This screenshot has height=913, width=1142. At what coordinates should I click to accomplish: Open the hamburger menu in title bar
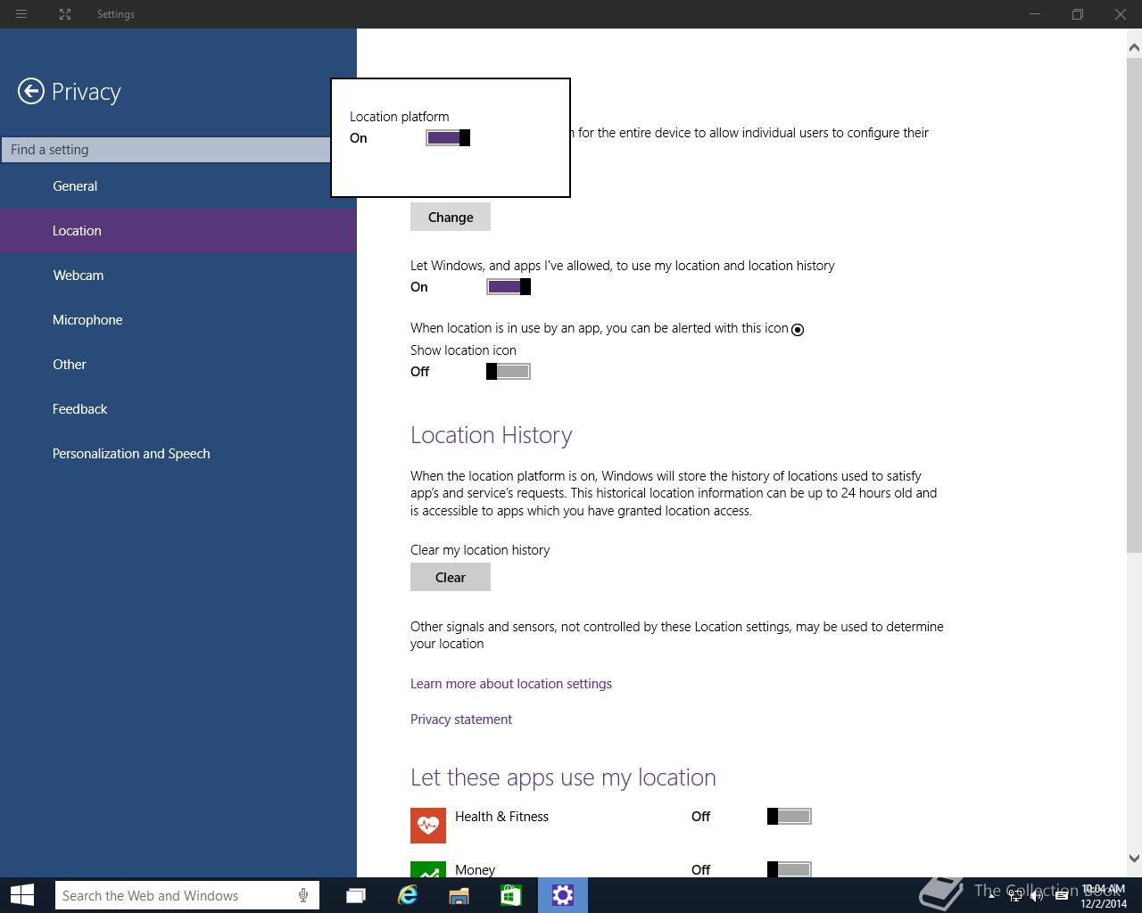click(21, 14)
